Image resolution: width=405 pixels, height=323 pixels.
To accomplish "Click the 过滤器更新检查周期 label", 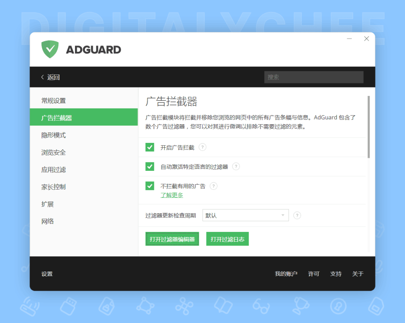I will tap(171, 215).
